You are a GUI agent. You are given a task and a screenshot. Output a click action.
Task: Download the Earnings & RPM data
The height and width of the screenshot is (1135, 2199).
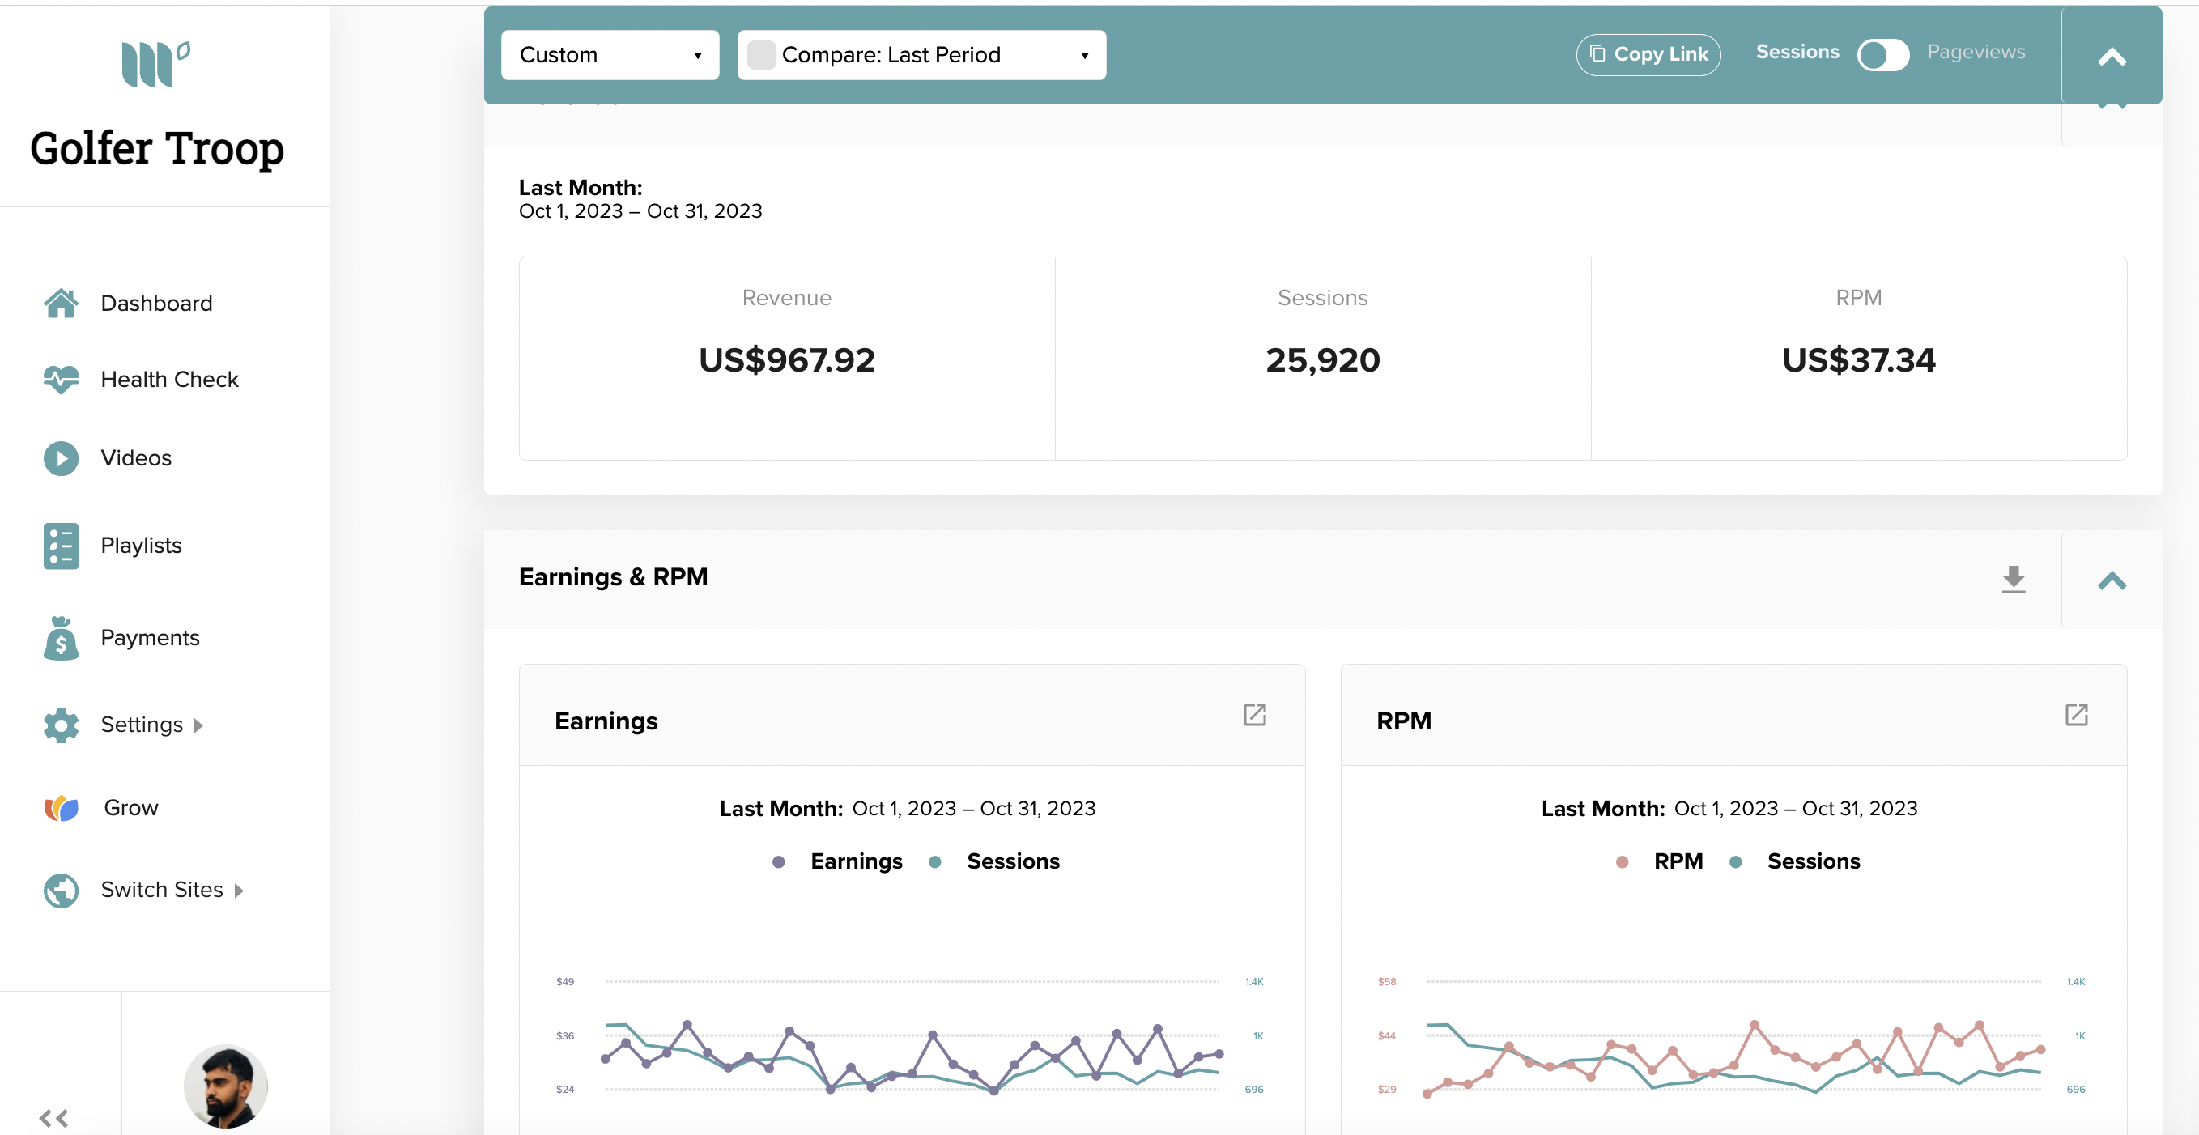point(2013,580)
